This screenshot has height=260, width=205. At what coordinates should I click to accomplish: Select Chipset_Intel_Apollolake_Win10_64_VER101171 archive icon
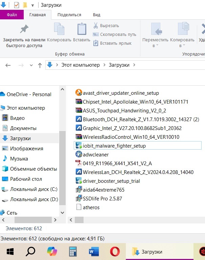79,102
